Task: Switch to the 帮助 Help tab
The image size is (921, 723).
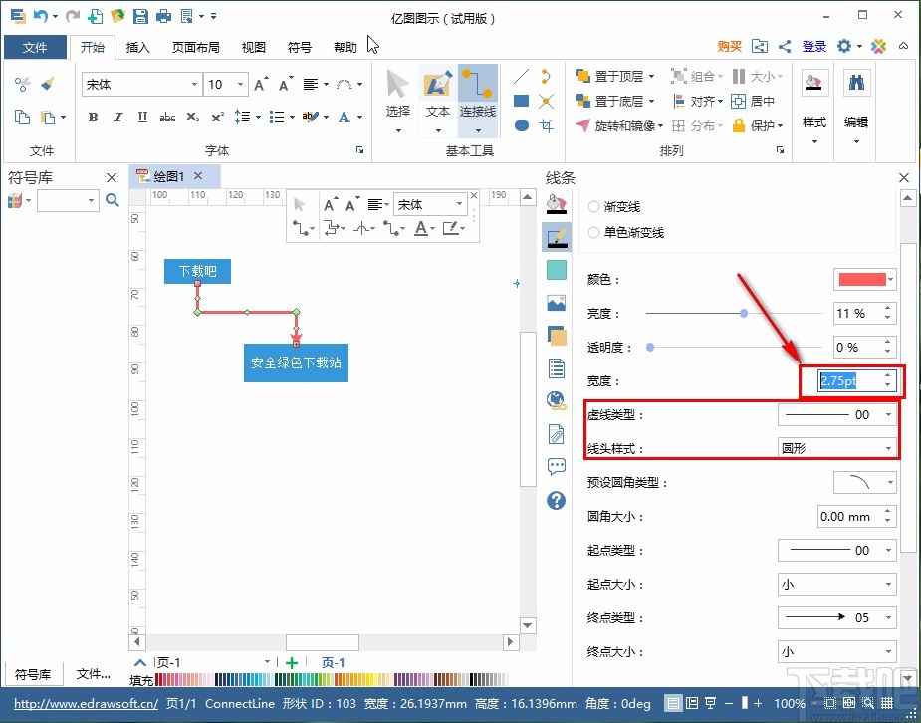Action: [x=345, y=47]
